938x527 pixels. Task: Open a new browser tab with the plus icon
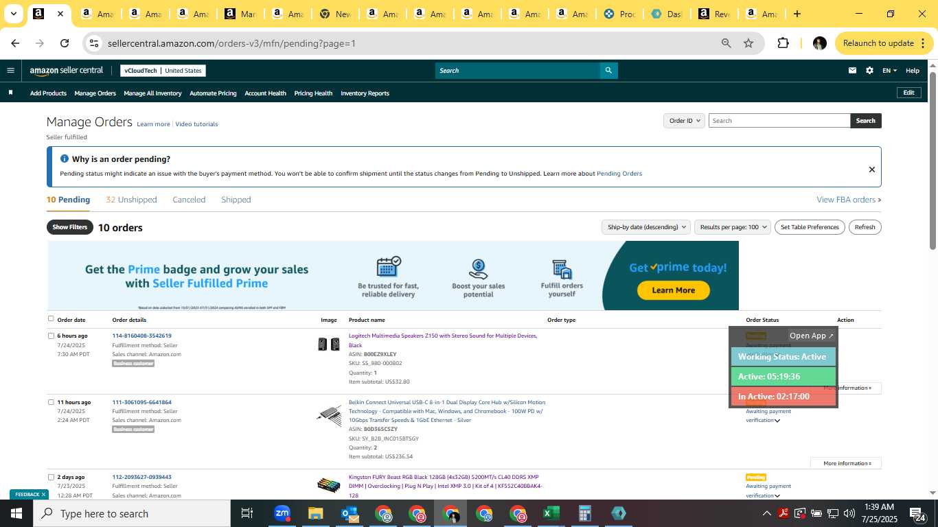(x=797, y=14)
